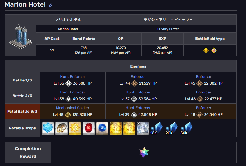The height and width of the screenshot is (166, 246).
Task: Click the class icon beside 36,308 HP
Action: 68,83
